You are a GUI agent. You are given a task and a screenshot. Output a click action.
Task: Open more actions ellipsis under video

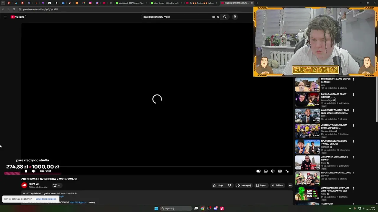click(x=290, y=185)
